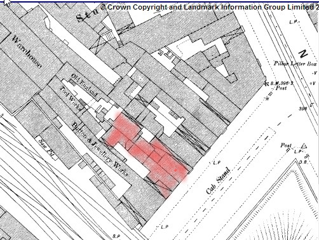Click the large N north indicator letter
Viewport: 319px width, 240px height.
pos(303,54)
